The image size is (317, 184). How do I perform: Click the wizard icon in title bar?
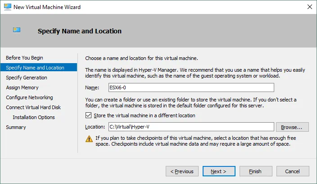tap(7, 7)
